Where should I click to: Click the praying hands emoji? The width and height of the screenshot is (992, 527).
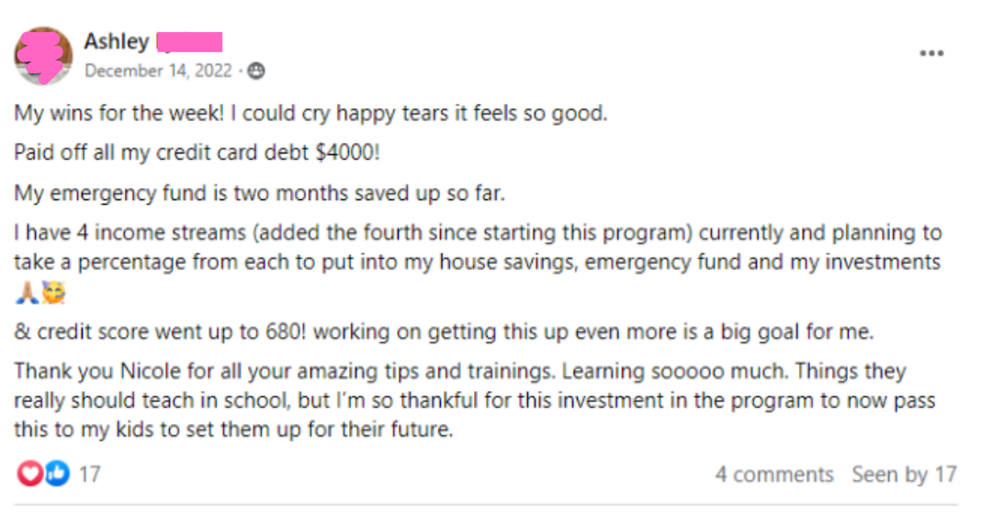pos(25,295)
